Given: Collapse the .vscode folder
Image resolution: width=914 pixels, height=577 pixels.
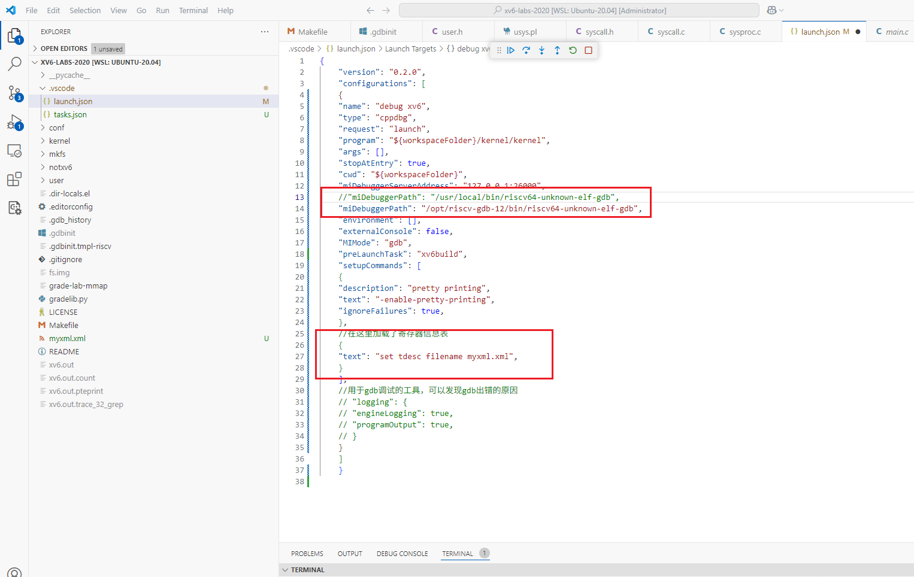Looking at the screenshot, I should click(x=61, y=88).
